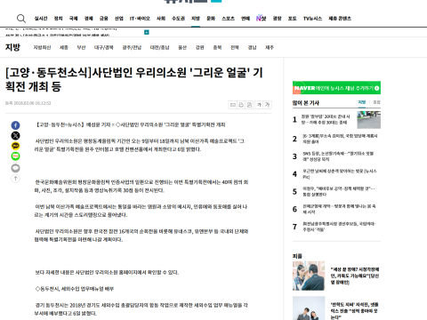The height and width of the screenshot is (320, 427).
Task: Open most-viewed article ranked 6
Action: [339, 209]
